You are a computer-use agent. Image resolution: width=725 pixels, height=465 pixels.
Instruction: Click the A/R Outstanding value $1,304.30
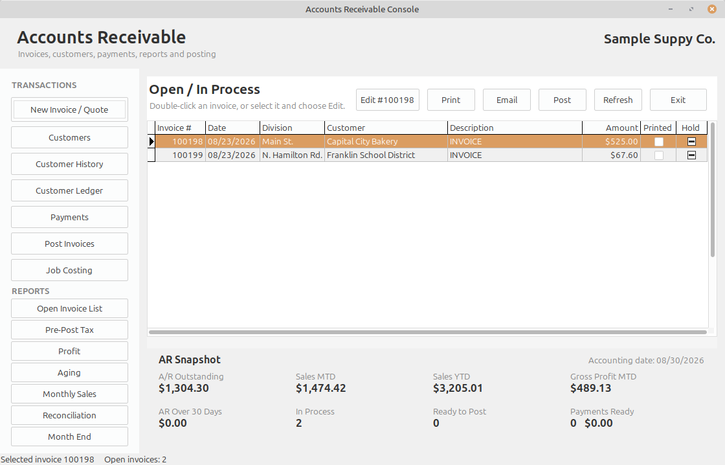click(184, 388)
